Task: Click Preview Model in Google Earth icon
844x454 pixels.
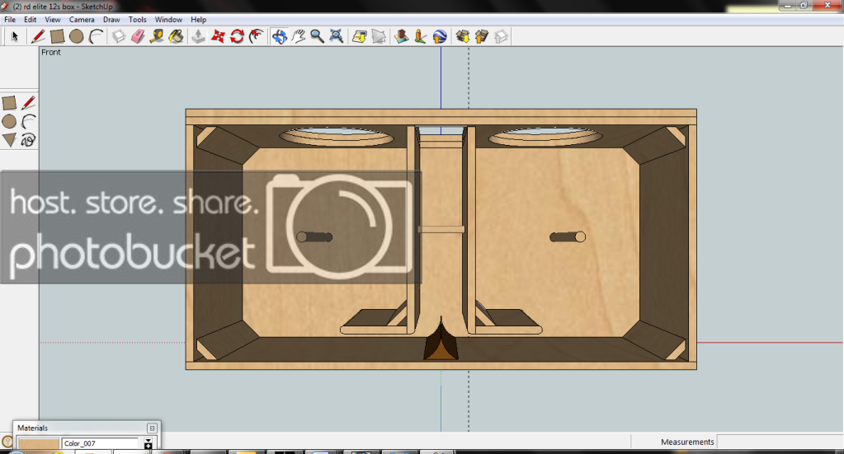Action: (440, 36)
